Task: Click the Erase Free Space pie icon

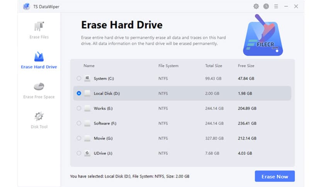Action: click(x=39, y=87)
